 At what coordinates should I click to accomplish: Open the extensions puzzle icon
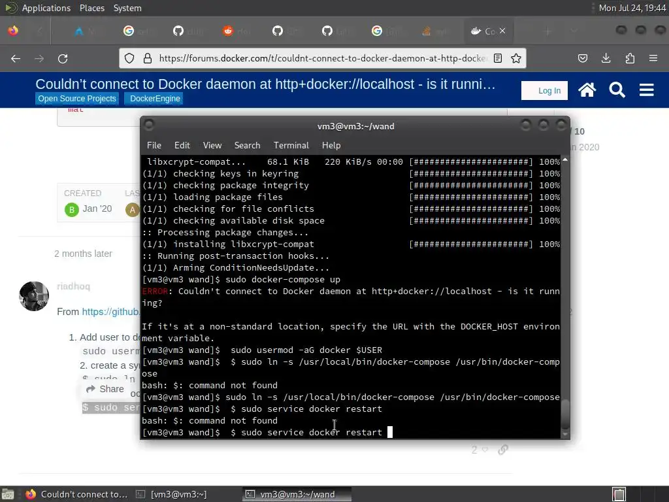[x=630, y=58]
